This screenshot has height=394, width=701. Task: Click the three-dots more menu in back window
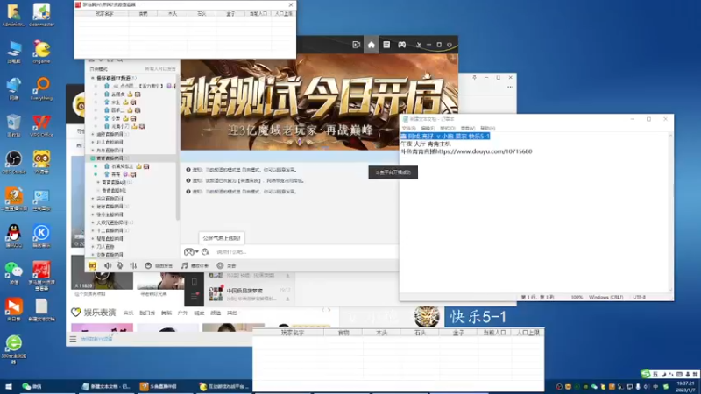pos(511,87)
